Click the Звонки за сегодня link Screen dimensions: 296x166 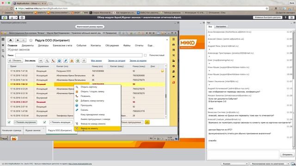117,61
